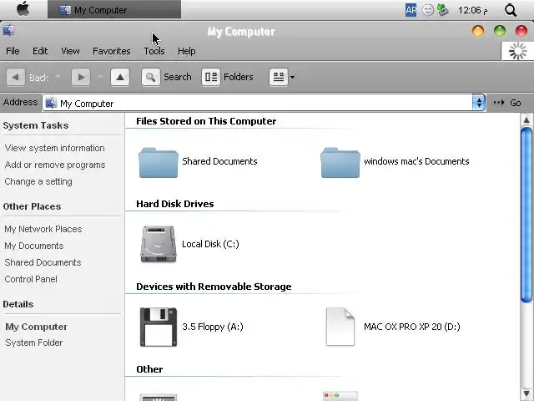
Task: Open Control Panel link
Action: click(31, 279)
